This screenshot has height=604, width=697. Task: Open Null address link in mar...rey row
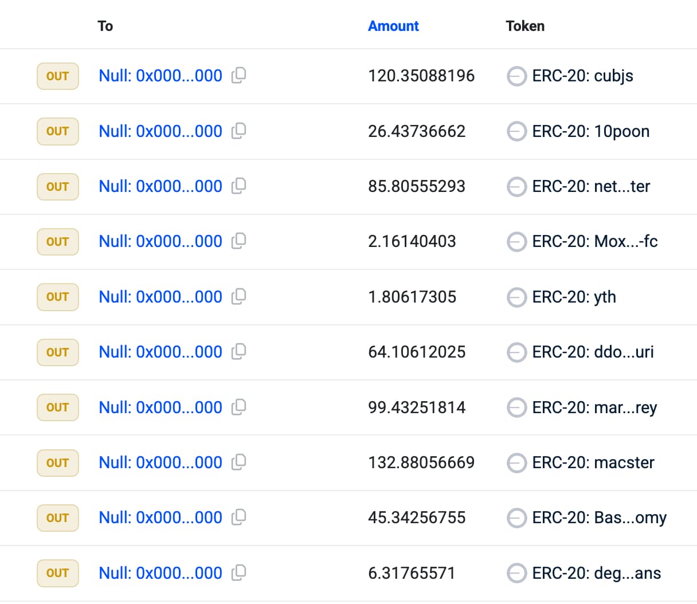click(160, 407)
